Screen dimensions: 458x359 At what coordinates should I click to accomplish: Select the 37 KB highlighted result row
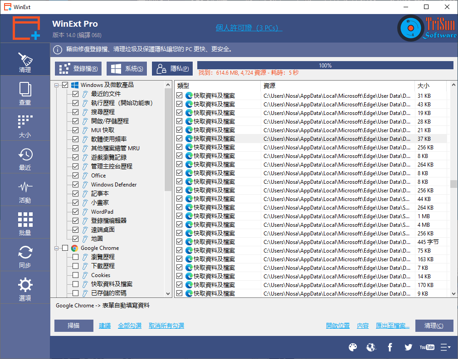click(x=311, y=139)
